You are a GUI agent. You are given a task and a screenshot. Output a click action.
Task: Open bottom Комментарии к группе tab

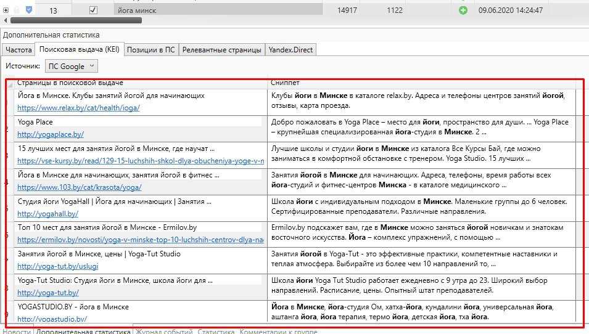tap(278, 332)
